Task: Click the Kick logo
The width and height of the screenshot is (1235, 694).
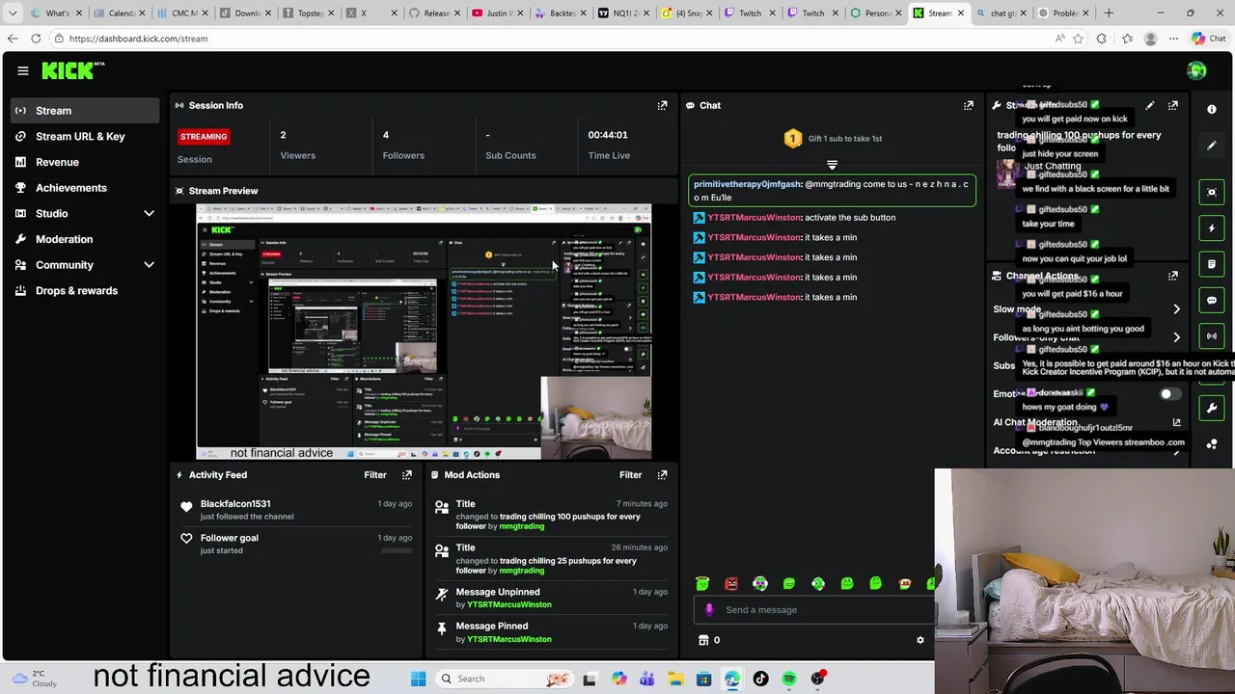Action: [x=72, y=70]
